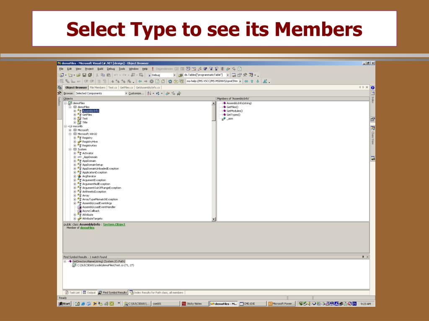Viewport: 429px width, 321px height.
Task: Expand the AssemblyInfo class node
Action: click(x=75, y=111)
